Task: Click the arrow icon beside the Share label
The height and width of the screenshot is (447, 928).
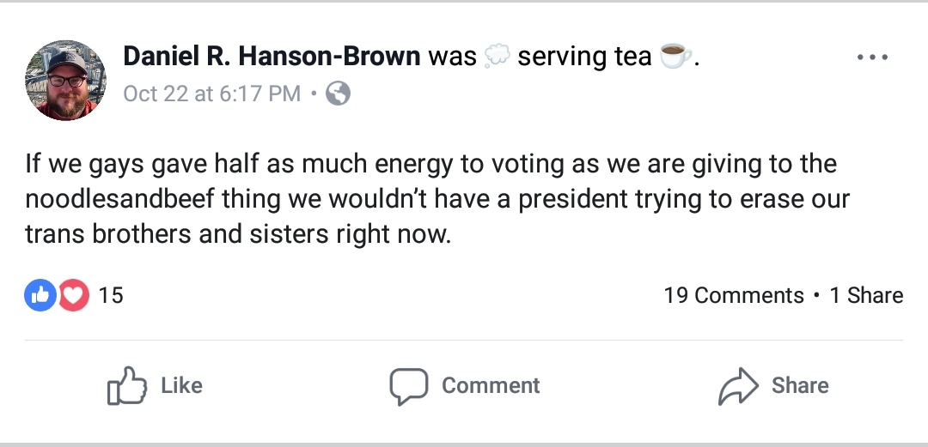Action: point(738,386)
